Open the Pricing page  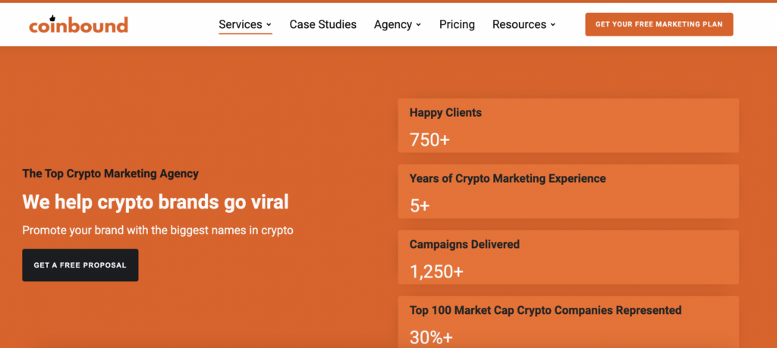(x=457, y=24)
